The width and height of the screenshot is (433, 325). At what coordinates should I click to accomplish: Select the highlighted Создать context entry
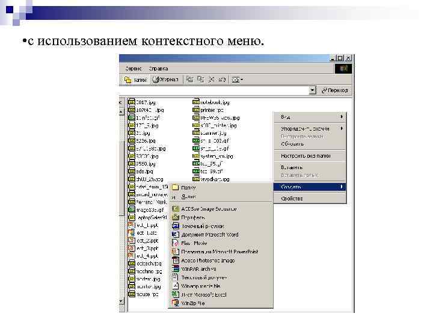pyautogui.click(x=310, y=187)
